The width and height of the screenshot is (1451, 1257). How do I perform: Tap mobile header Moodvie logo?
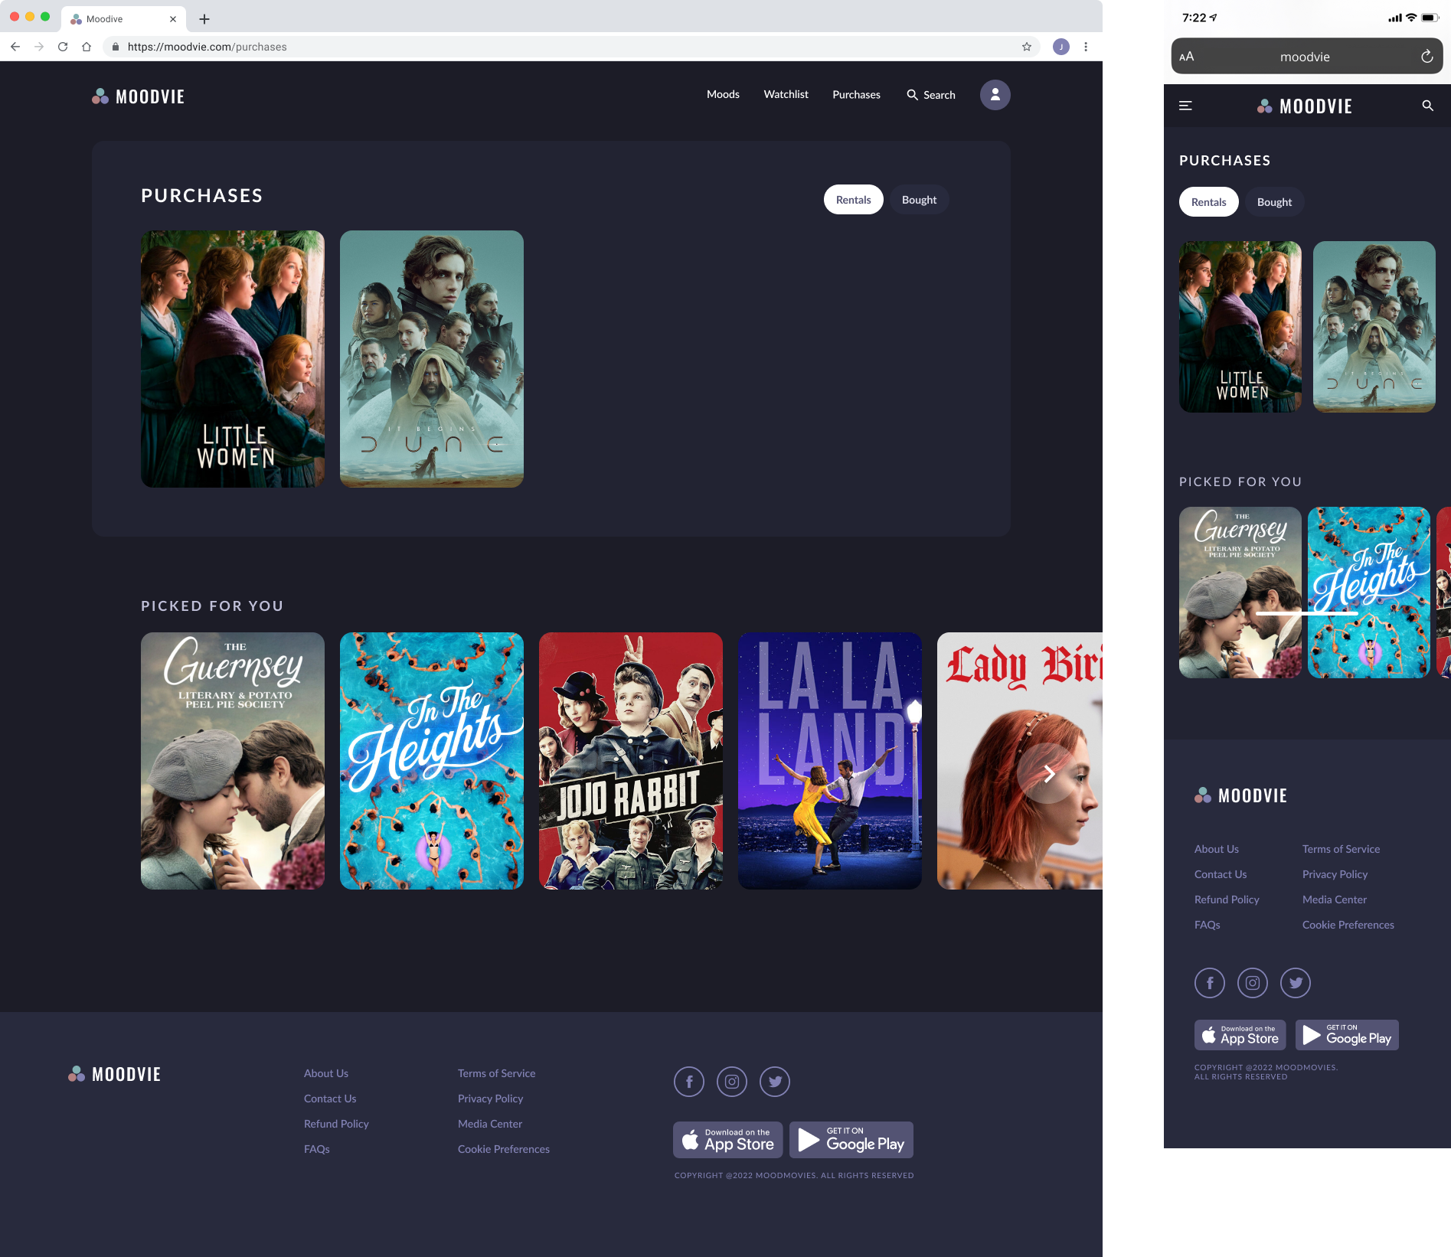[x=1305, y=106]
